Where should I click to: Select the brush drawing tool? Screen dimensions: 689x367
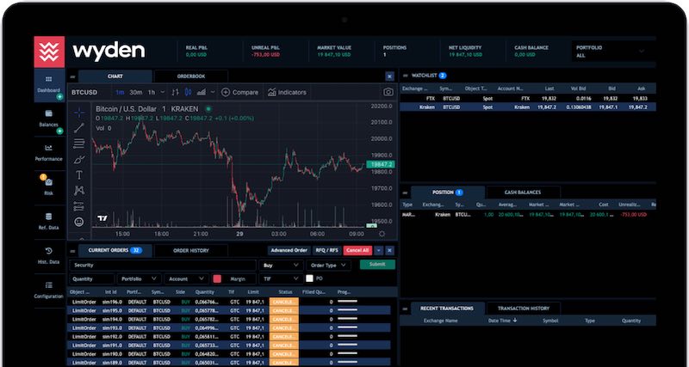click(79, 159)
